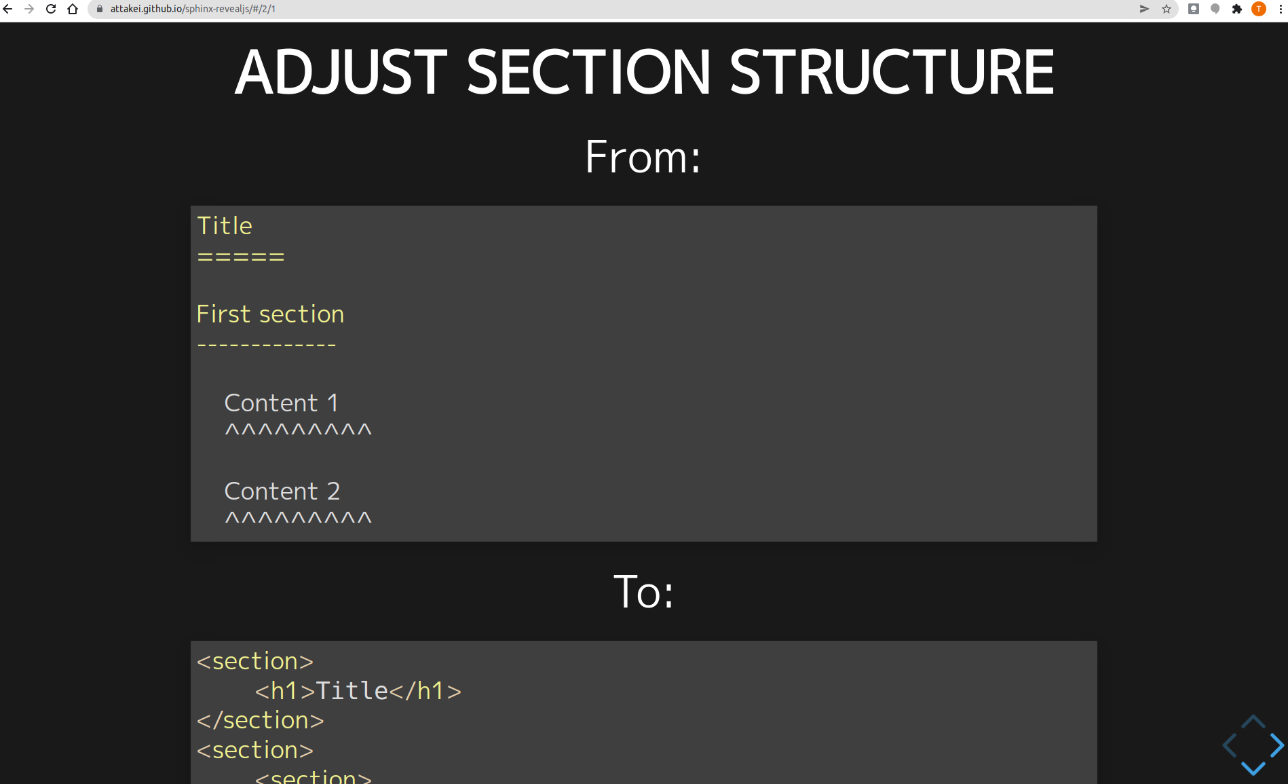Open the browser Extensions puzzle icon
The image size is (1288, 784).
coord(1237,9)
